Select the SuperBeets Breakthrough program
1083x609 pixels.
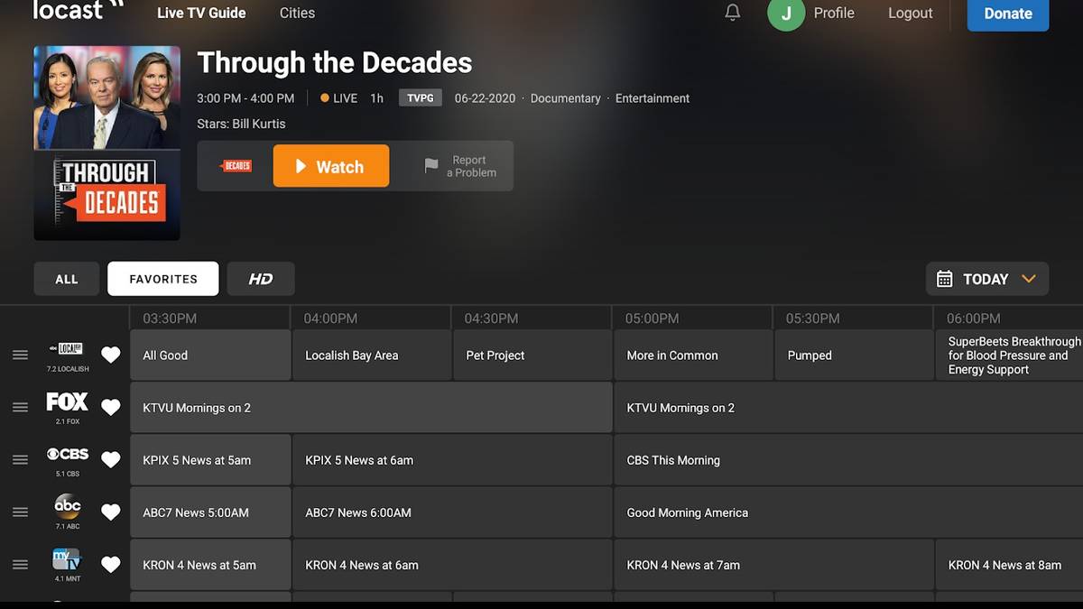coord(1010,355)
